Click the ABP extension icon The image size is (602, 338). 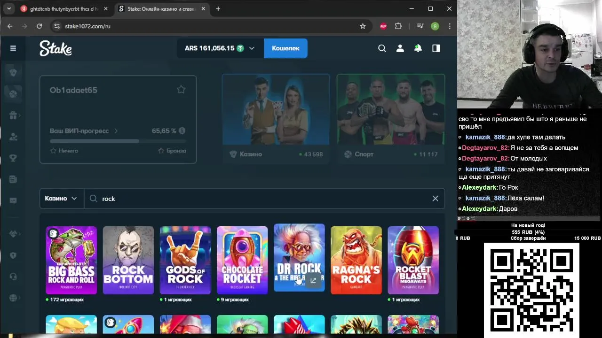point(383,26)
